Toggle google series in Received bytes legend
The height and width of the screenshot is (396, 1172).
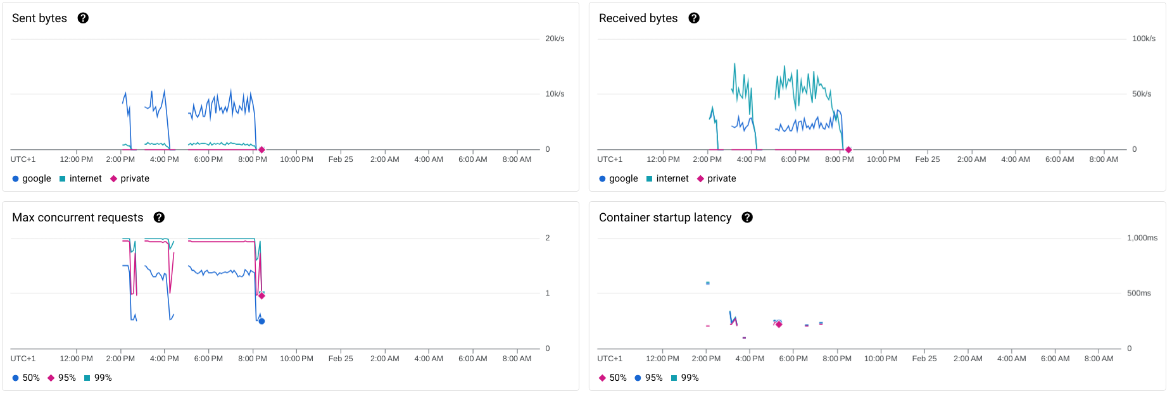click(619, 179)
